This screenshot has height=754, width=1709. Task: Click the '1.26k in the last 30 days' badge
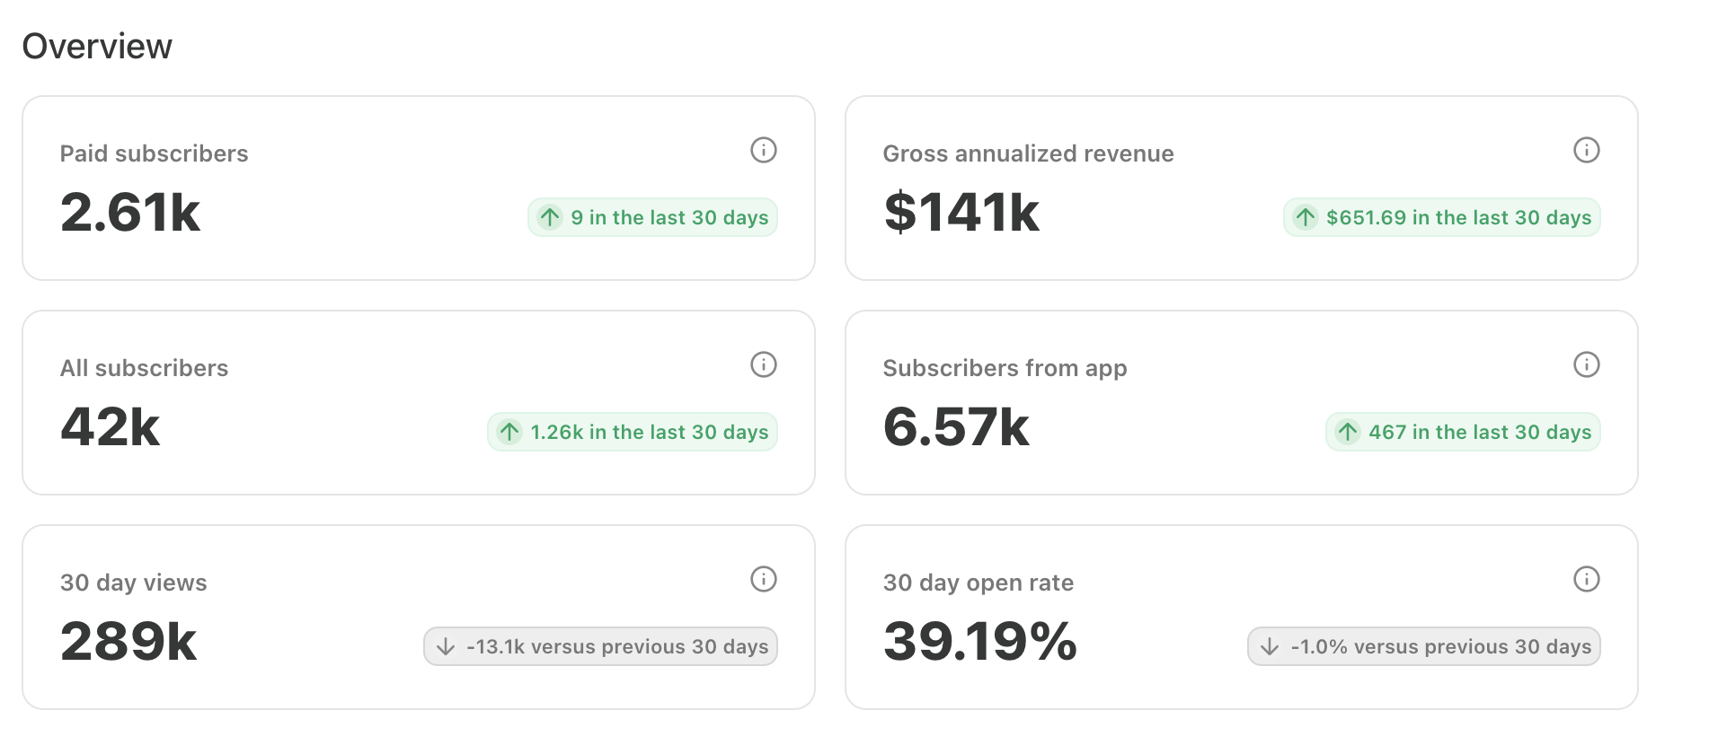click(x=633, y=432)
